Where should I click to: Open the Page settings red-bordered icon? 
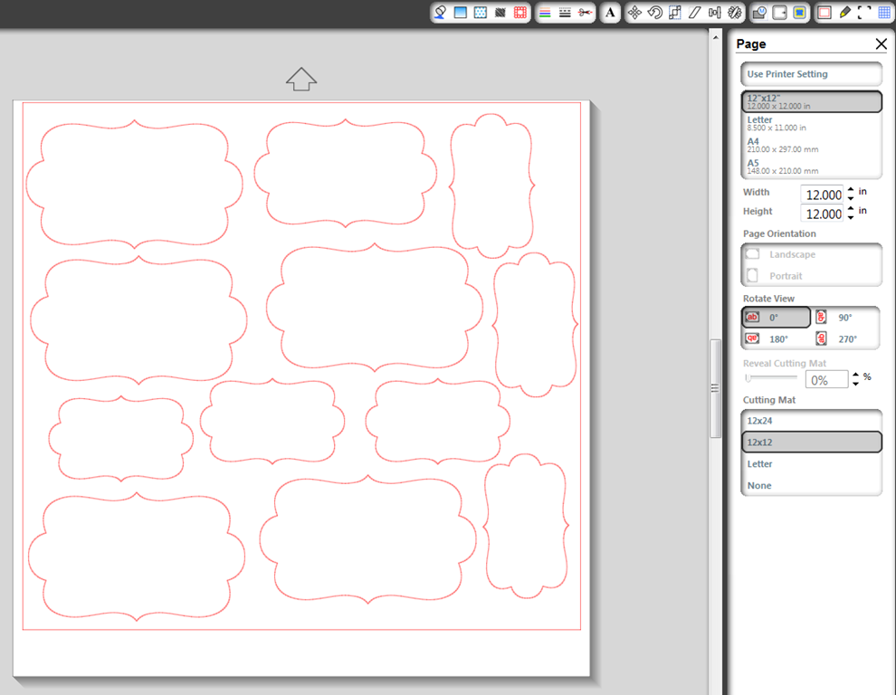(825, 13)
